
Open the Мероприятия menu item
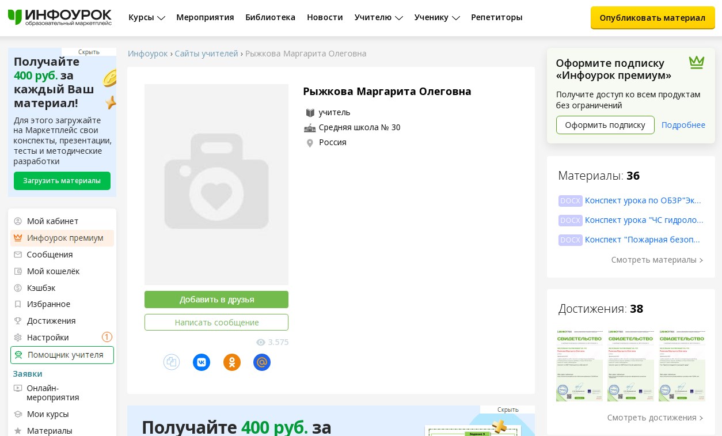tap(205, 17)
